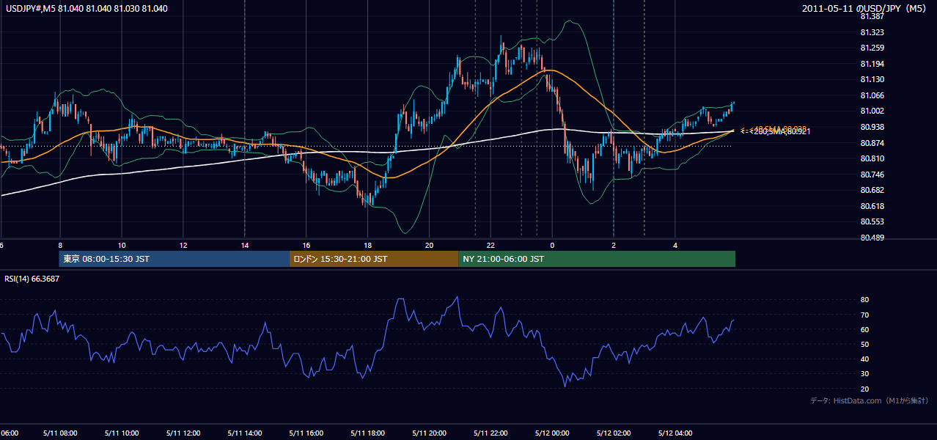The width and height of the screenshot is (937, 440).
Task: Click the 5/11 16:00 date axis label
Action: (306, 433)
